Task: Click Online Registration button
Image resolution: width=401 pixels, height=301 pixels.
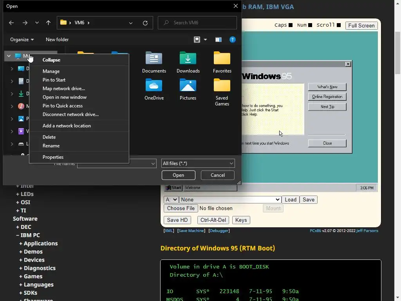Action: [x=327, y=97]
